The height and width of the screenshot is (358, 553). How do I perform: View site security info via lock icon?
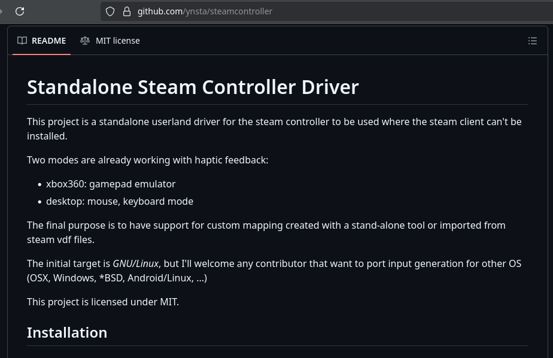pyautogui.click(x=127, y=11)
